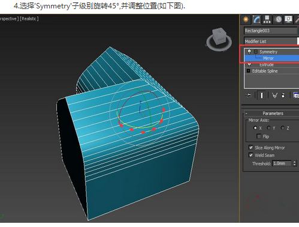Open the Hierarchy command panel tab
This screenshot has width=299, height=227.
coord(267,19)
